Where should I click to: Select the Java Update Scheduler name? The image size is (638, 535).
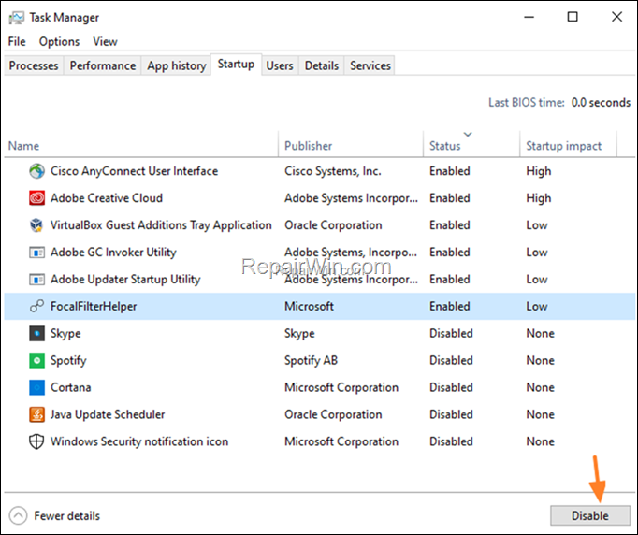tap(108, 414)
